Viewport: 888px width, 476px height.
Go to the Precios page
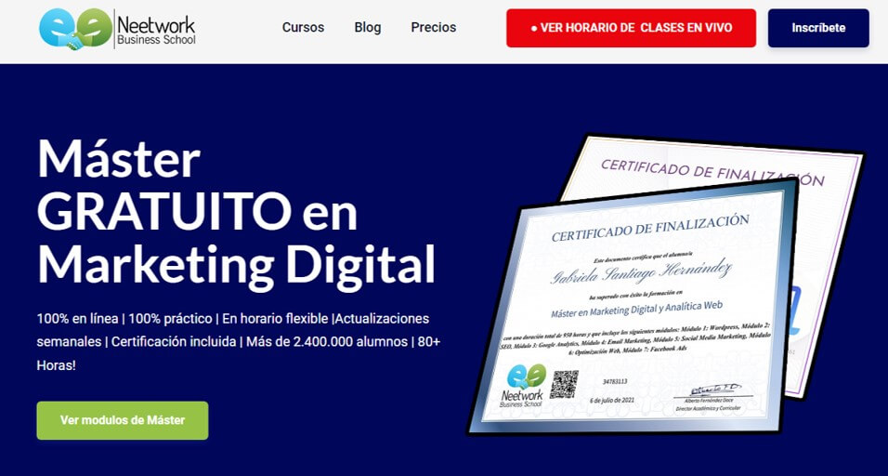point(433,27)
